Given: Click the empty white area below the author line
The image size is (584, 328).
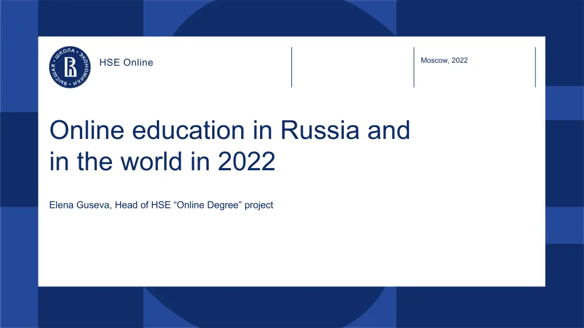Looking at the screenshot, I should point(285,251).
